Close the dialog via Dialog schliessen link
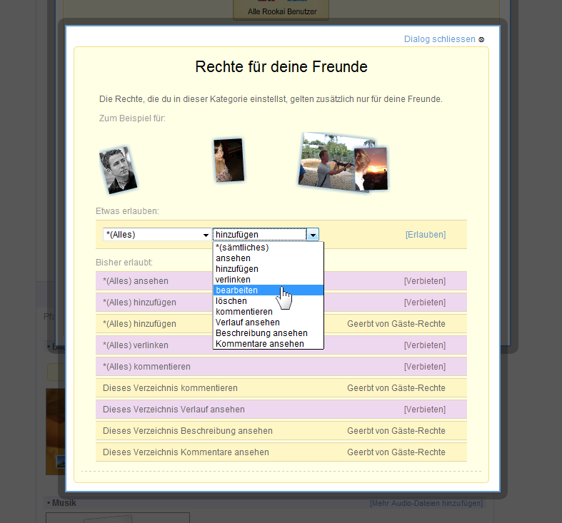The width and height of the screenshot is (562, 523). point(439,39)
